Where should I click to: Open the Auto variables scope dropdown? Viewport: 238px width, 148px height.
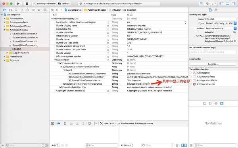[55, 145]
